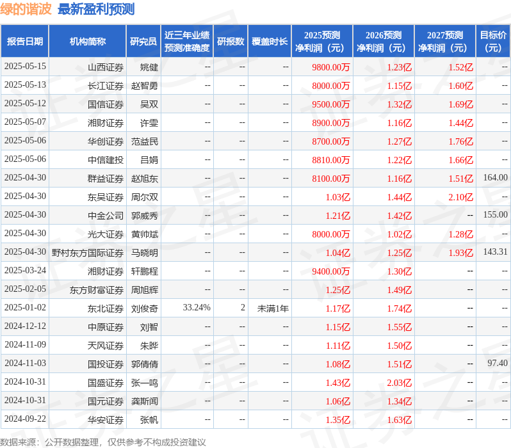
Task: Click the 未满1年 coverage value
Action: tap(273, 309)
